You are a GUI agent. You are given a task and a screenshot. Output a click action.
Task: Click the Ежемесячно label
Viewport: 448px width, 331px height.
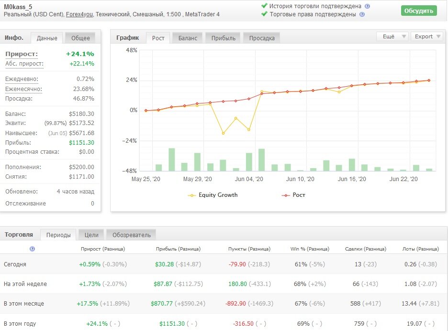(x=24, y=89)
